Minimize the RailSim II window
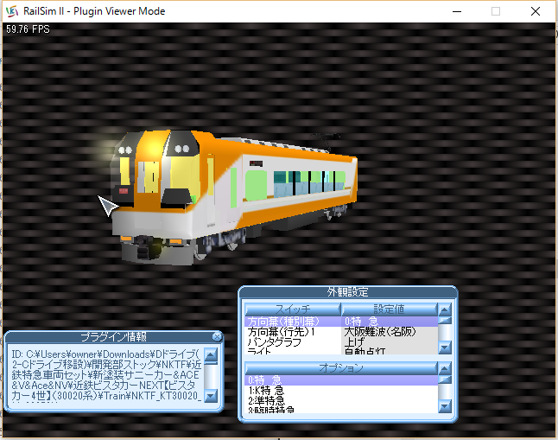This screenshot has width=558, height=440. [457, 11]
